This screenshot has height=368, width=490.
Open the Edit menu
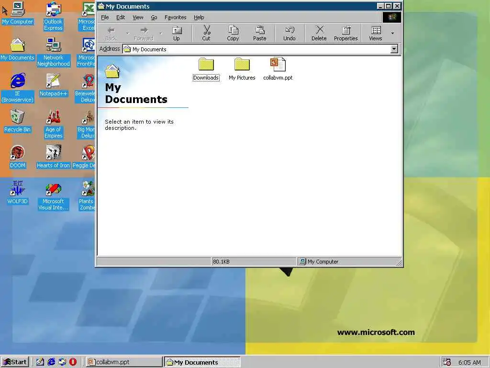(x=121, y=17)
